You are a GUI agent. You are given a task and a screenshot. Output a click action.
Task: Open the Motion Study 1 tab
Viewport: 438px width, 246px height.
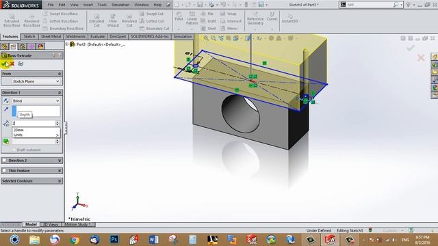point(77,224)
